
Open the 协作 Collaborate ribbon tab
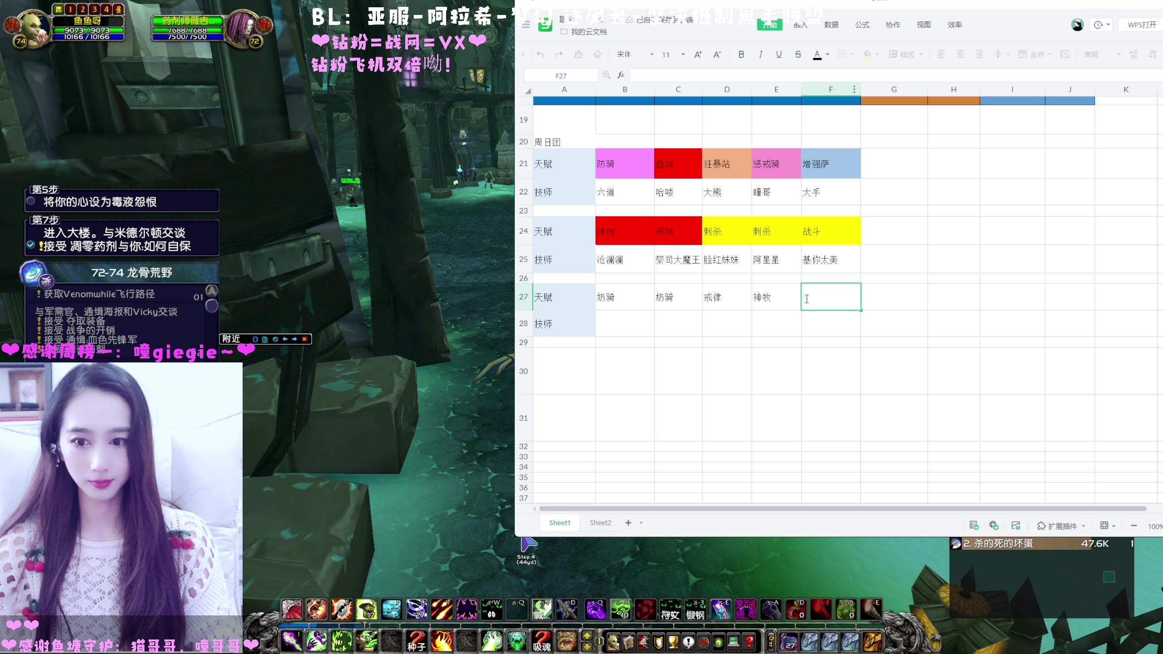pos(893,25)
